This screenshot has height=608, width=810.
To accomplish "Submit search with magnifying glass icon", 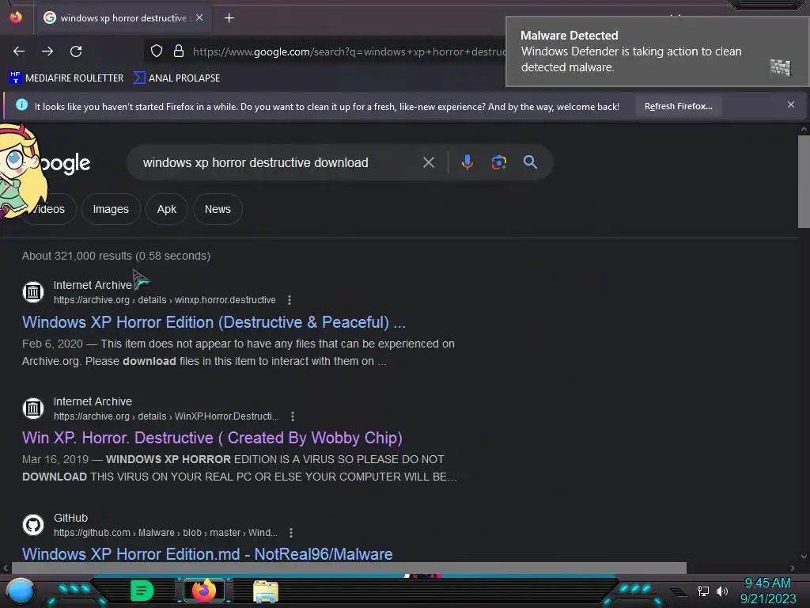I will point(530,161).
